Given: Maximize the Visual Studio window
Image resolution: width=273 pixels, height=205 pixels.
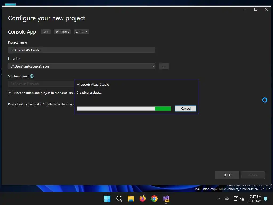Looking at the screenshot, I should pyautogui.click(x=256, y=9).
